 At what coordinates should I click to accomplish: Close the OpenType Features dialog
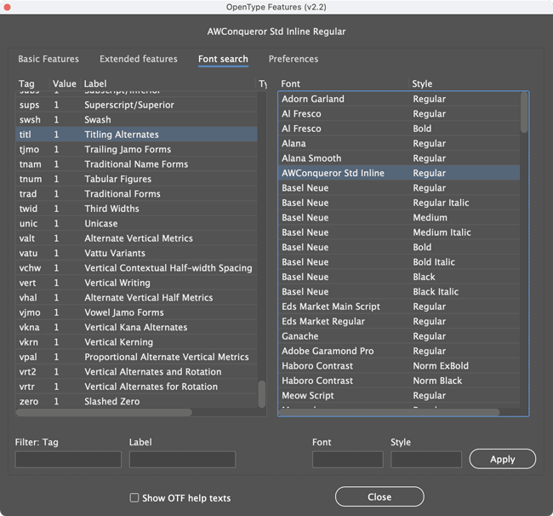pyautogui.click(x=379, y=496)
